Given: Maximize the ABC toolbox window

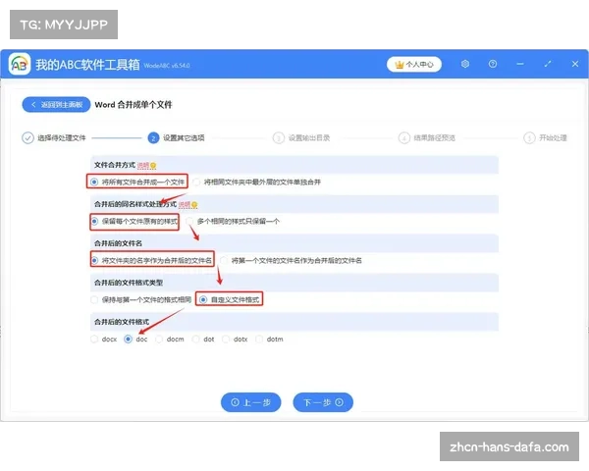Looking at the screenshot, I should [548, 64].
